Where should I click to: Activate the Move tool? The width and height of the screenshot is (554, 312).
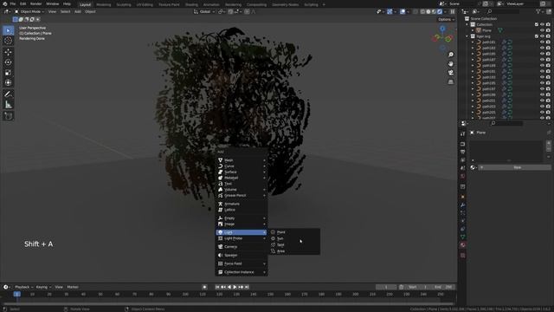[x=8, y=52]
